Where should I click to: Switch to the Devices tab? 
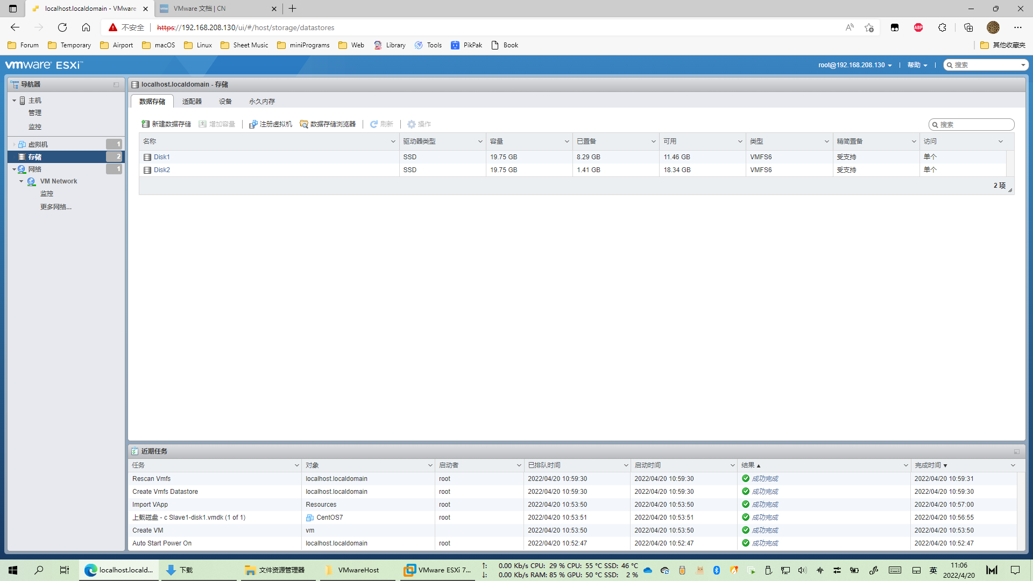(x=225, y=101)
